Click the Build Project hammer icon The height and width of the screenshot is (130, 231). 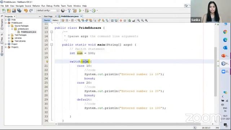coord(69,10)
